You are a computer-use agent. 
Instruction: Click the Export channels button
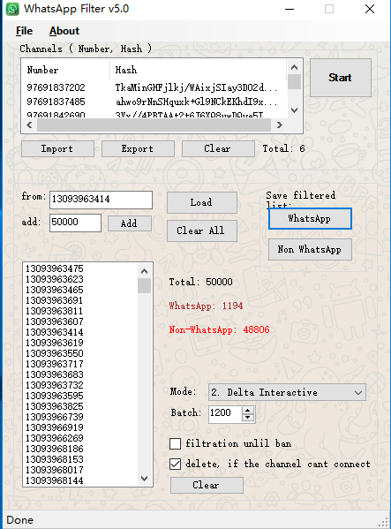click(138, 148)
